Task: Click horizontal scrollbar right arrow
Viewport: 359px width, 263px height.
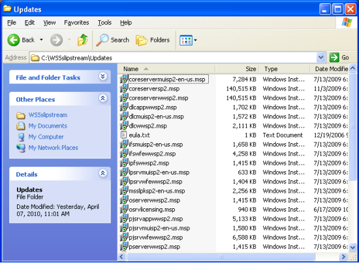Action: click(343, 256)
